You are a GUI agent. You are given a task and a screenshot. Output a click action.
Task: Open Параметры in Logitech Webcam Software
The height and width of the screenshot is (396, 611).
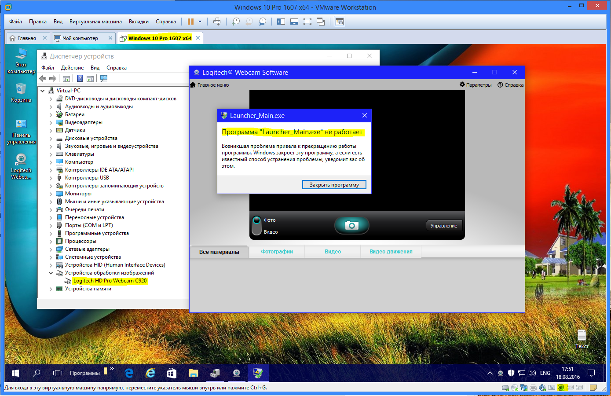[x=476, y=85]
